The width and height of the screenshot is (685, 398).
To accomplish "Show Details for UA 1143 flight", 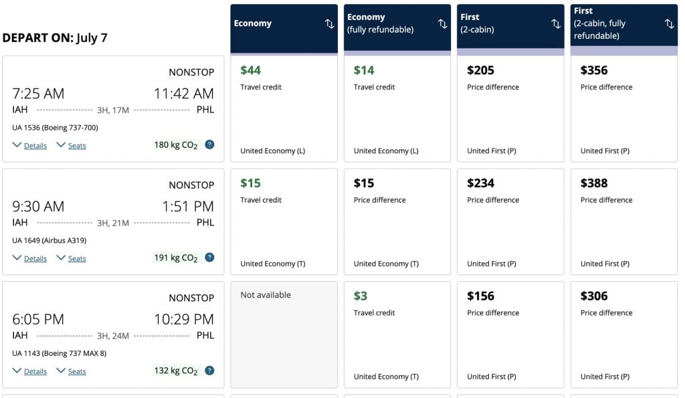I will pos(29,371).
